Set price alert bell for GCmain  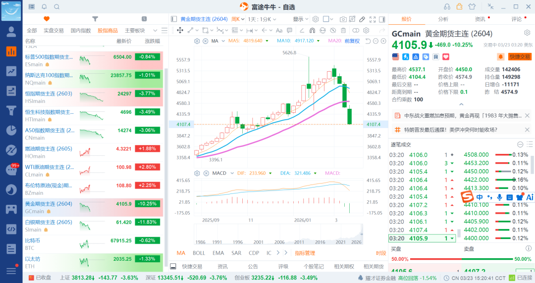(x=500, y=56)
